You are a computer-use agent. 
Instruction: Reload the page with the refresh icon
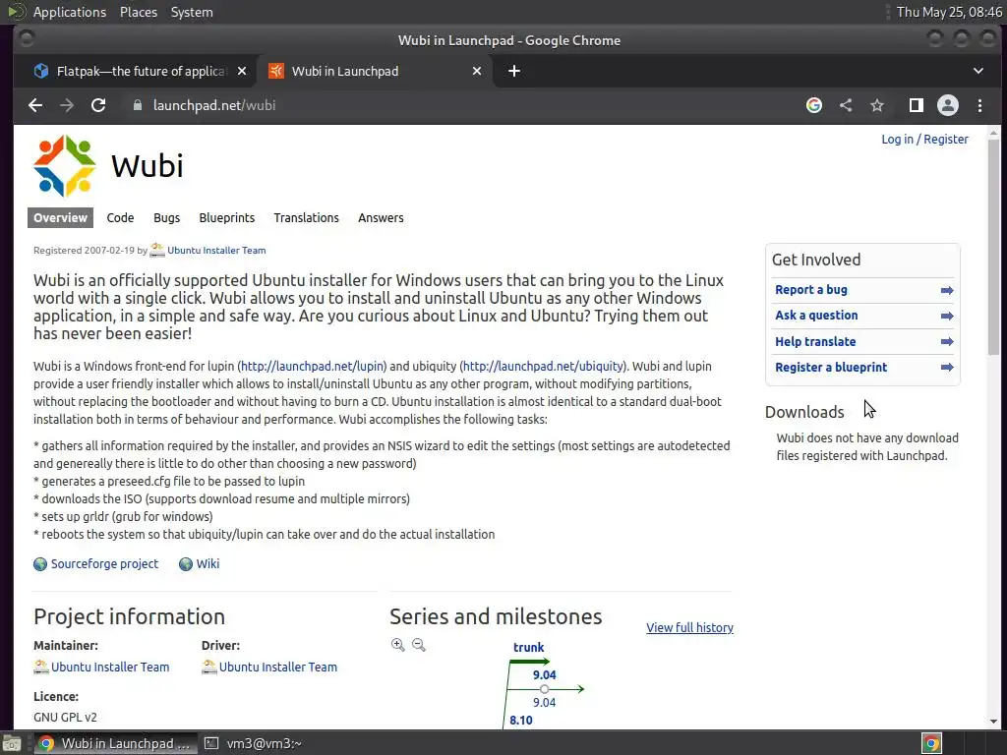98,105
